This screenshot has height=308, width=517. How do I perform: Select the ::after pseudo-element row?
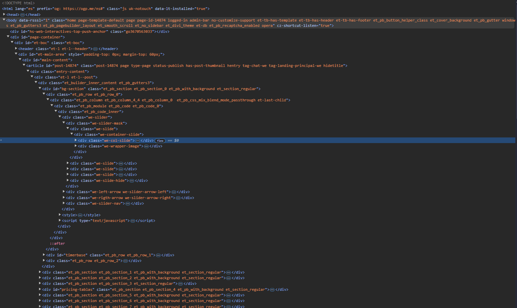[x=57, y=243]
